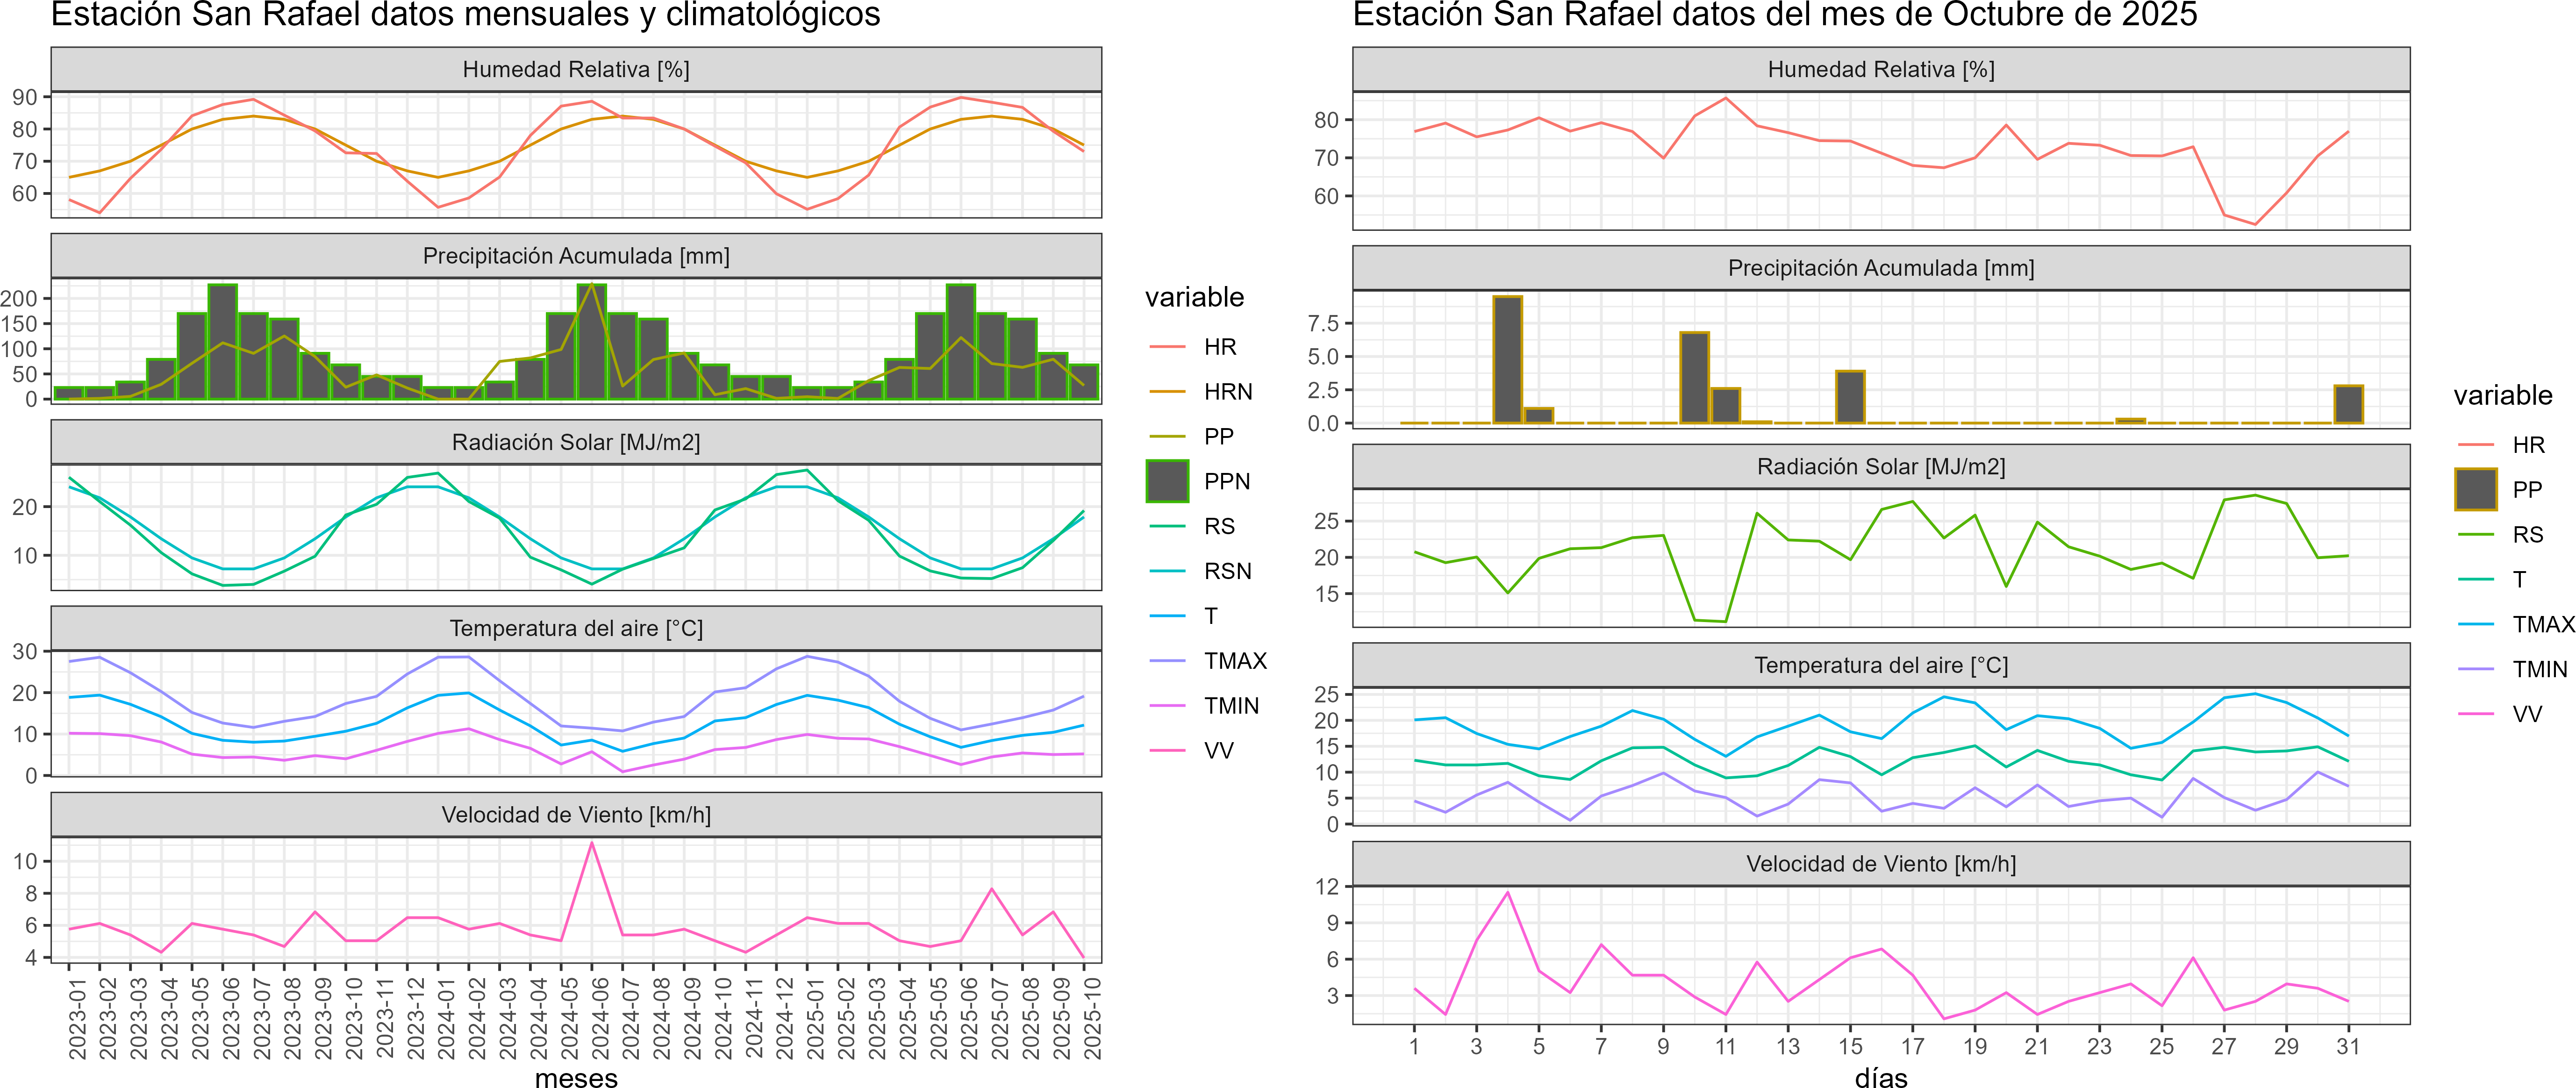2576x1088 pixels.
Task: Click the right chart's Velocidad de Viento header
Action: tap(1880, 864)
